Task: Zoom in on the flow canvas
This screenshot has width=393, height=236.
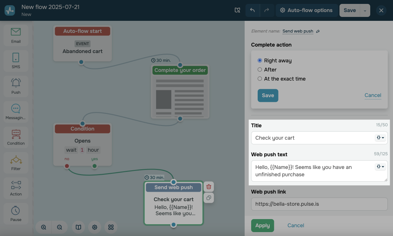Action: [44, 227]
